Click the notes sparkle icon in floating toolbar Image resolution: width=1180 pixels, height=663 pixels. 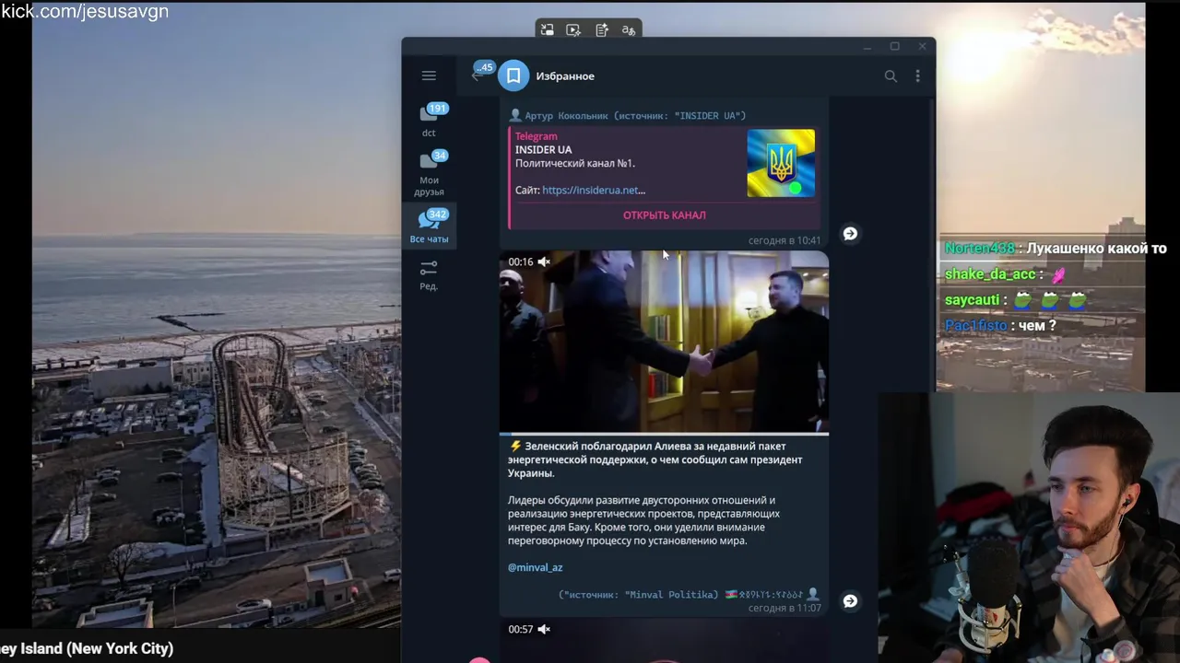[602, 30]
